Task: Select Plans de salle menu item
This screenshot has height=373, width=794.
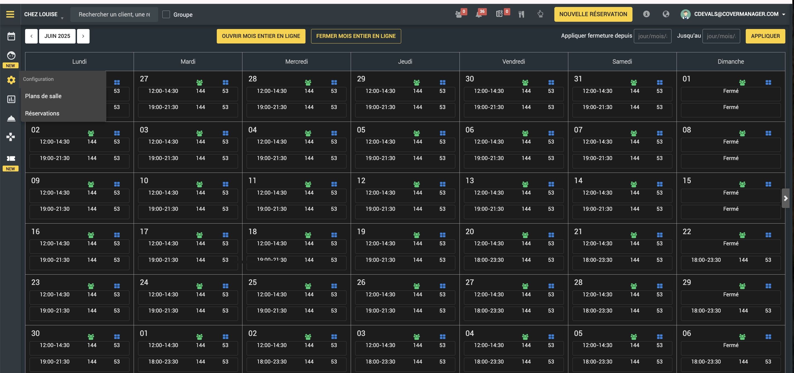Action: point(43,96)
